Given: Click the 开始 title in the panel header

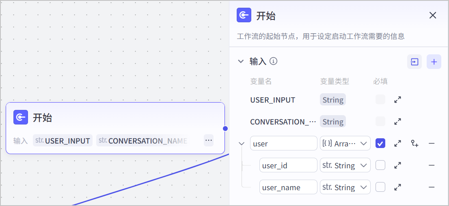Looking at the screenshot, I should pos(266,16).
